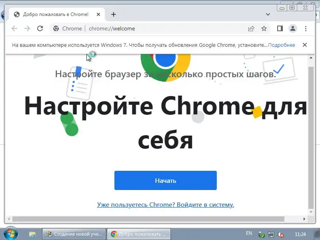This screenshot has height=240, width=320.
Task: Open the profile avatar menu
Action: pyautogui.click(x=293, y=28)
